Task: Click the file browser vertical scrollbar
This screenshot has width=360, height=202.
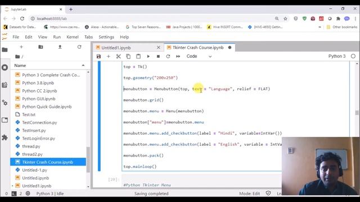Action: [88, 159]
